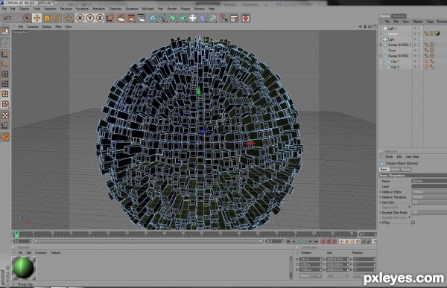Click Render Active View clapperboard icon
Image resolution: width=447 pixels, height=288 pixels.
[121, 18]
